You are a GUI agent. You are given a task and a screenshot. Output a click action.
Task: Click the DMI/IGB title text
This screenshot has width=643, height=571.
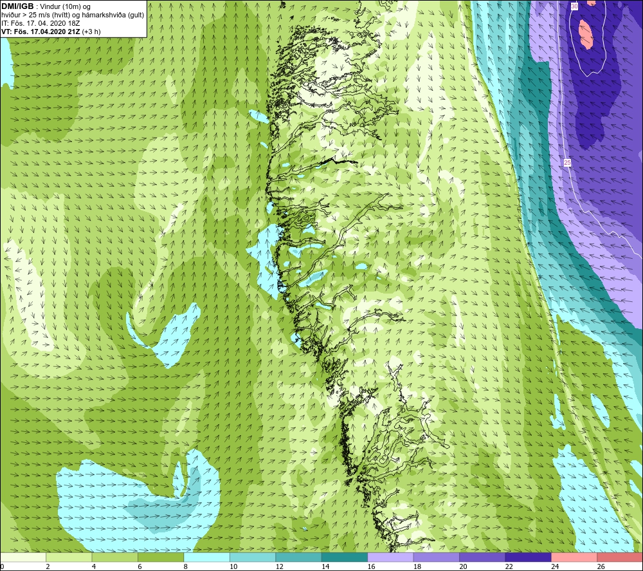17,6
